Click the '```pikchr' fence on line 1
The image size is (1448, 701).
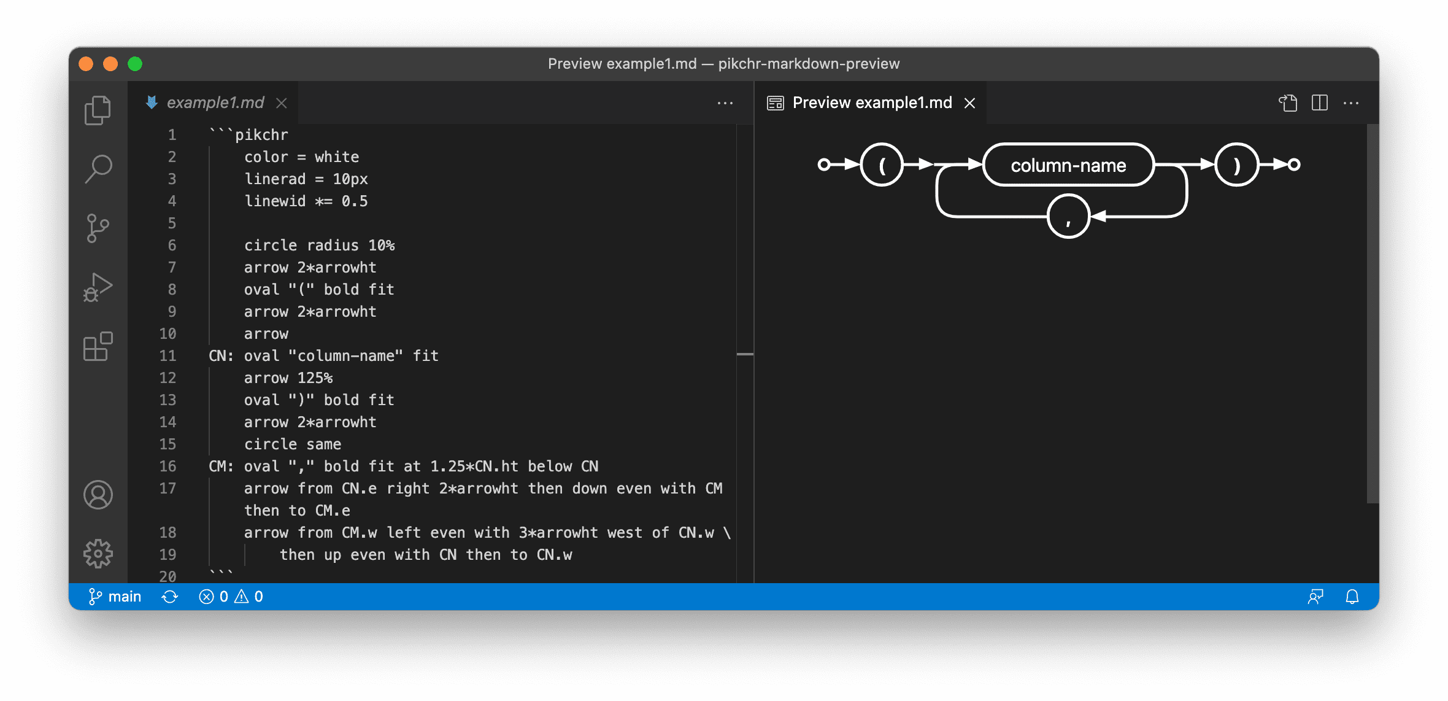click(248, 135)
